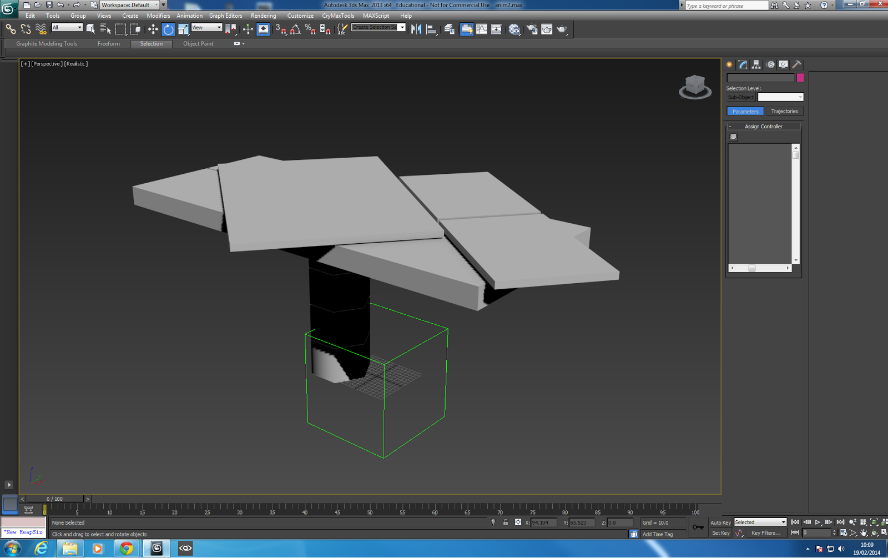Screen dimensions: 888x558
Task: Open the Hierarchy command panel
Action: [x=756, y=64]
